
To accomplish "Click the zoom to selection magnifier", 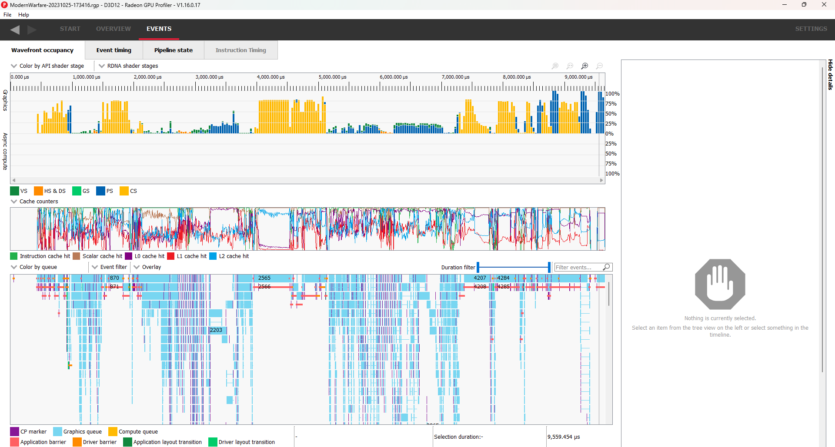I will point(555,66).
